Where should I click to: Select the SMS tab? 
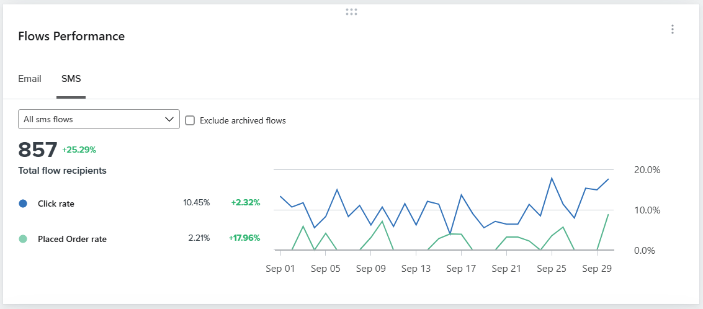pyautogui.click(x=71, y=79)
